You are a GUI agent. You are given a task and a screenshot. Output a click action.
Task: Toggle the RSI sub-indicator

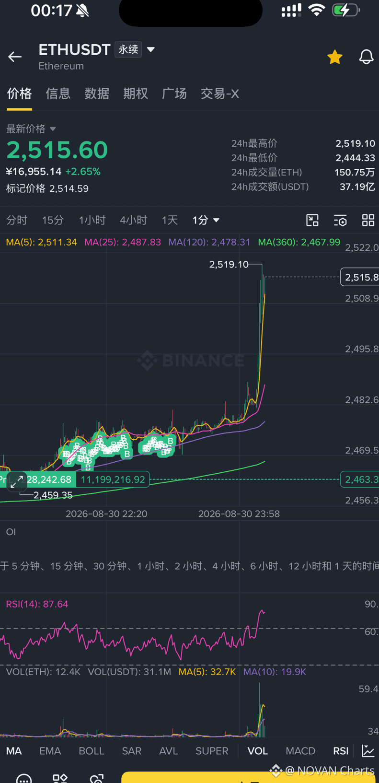coord(341,751)
